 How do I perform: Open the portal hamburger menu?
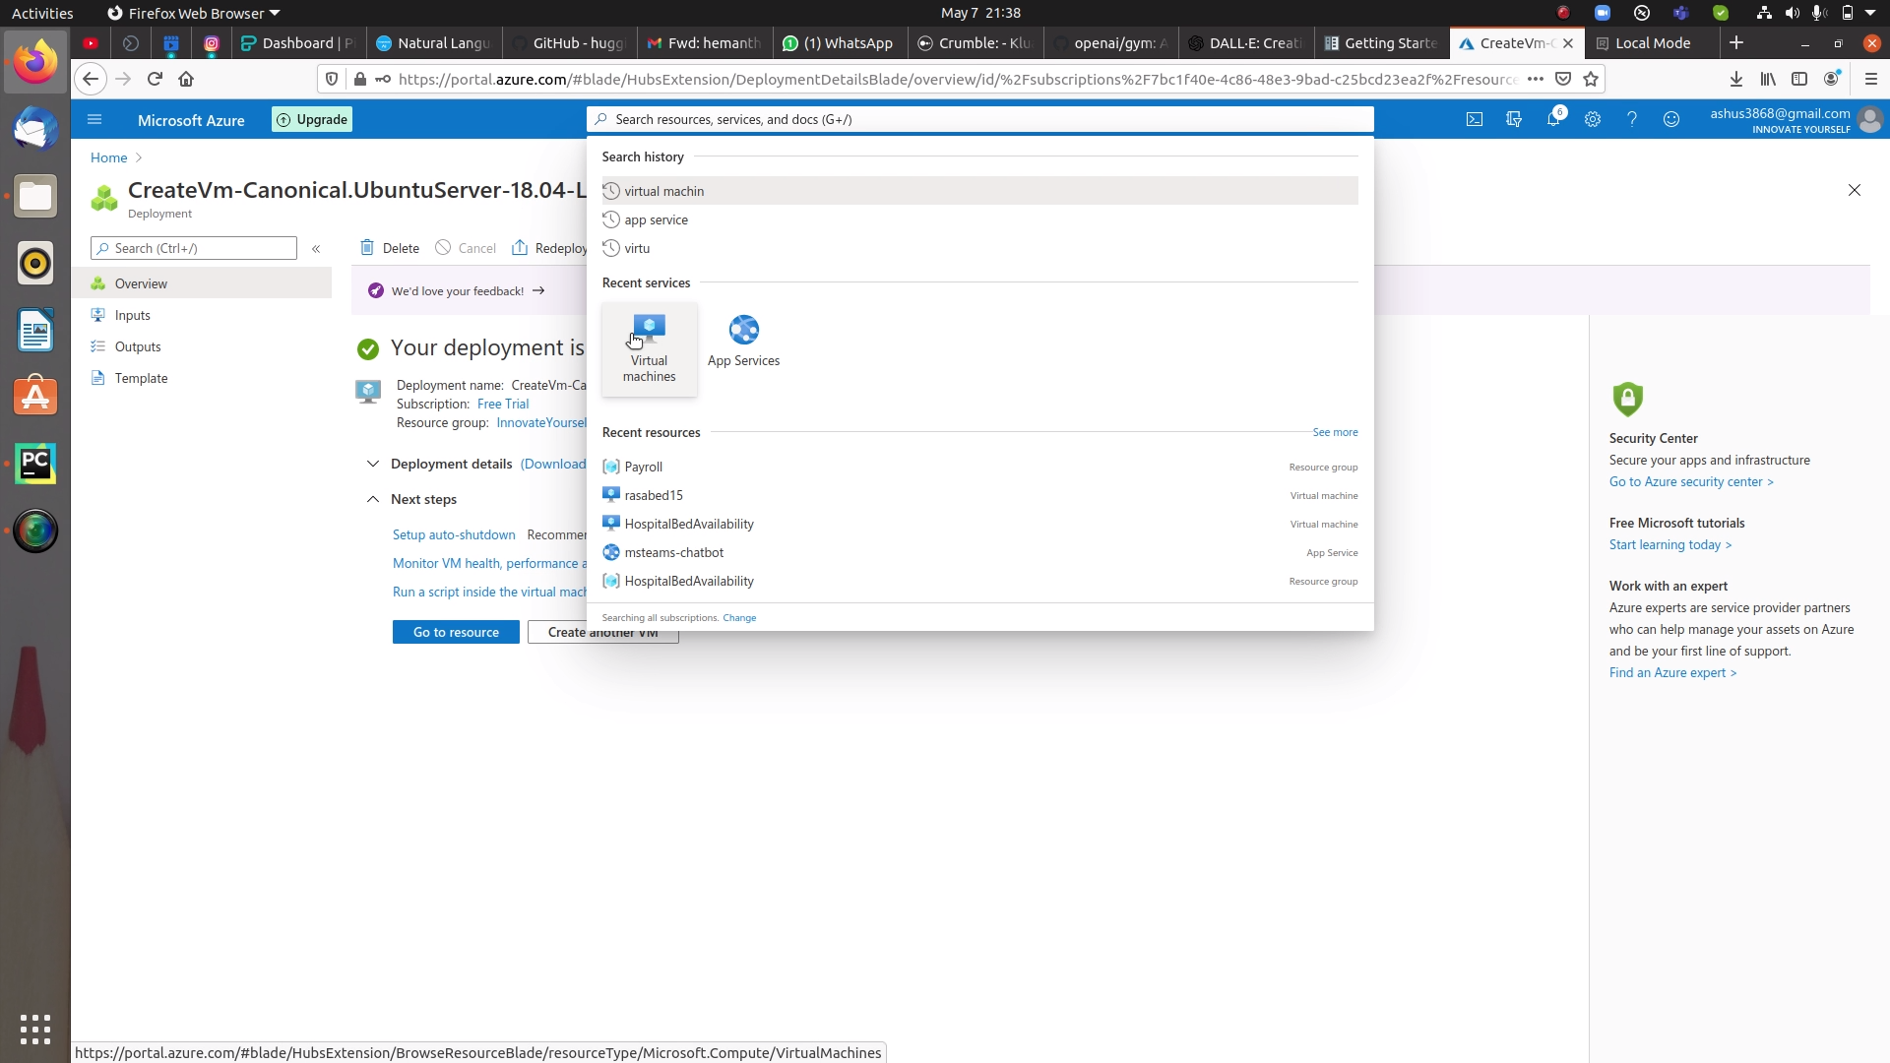pos(94,119)
